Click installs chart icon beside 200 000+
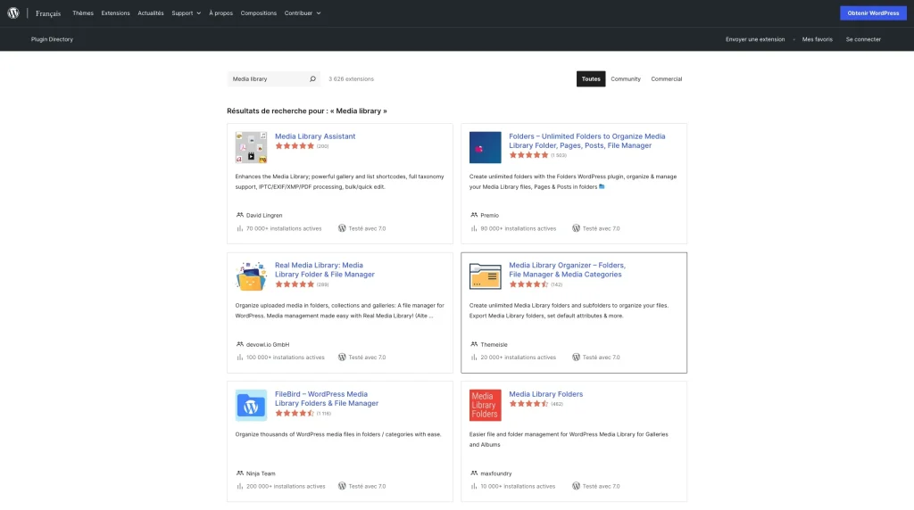The image size is (914, 510). point(239,486)
